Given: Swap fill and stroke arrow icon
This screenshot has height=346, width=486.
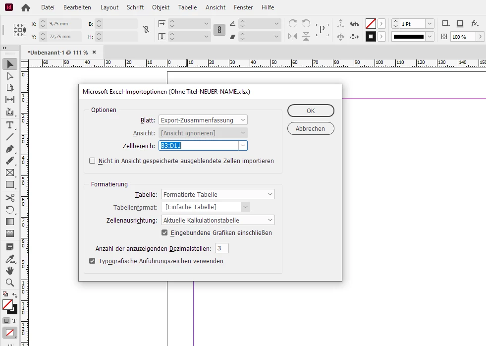Looking at the screenshot, I should (x=14, y=295).
